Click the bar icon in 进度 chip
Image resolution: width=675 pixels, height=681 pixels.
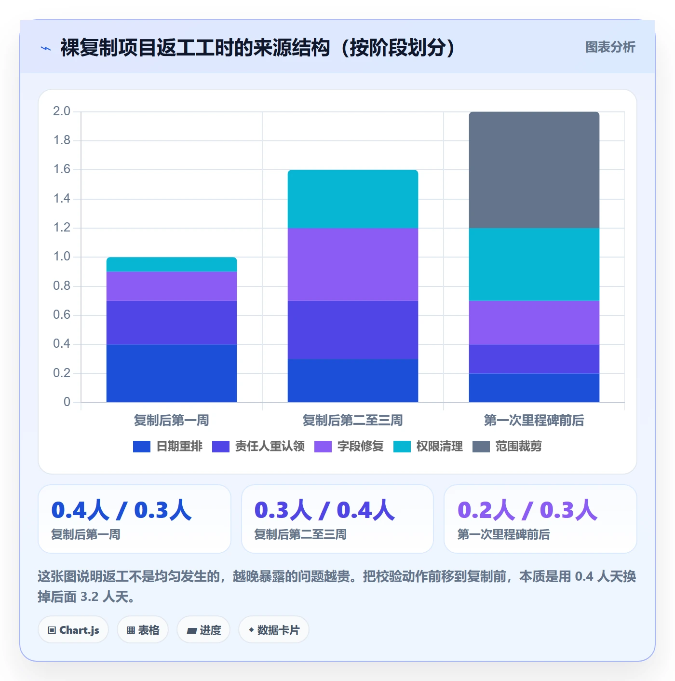tap(192, 630)
